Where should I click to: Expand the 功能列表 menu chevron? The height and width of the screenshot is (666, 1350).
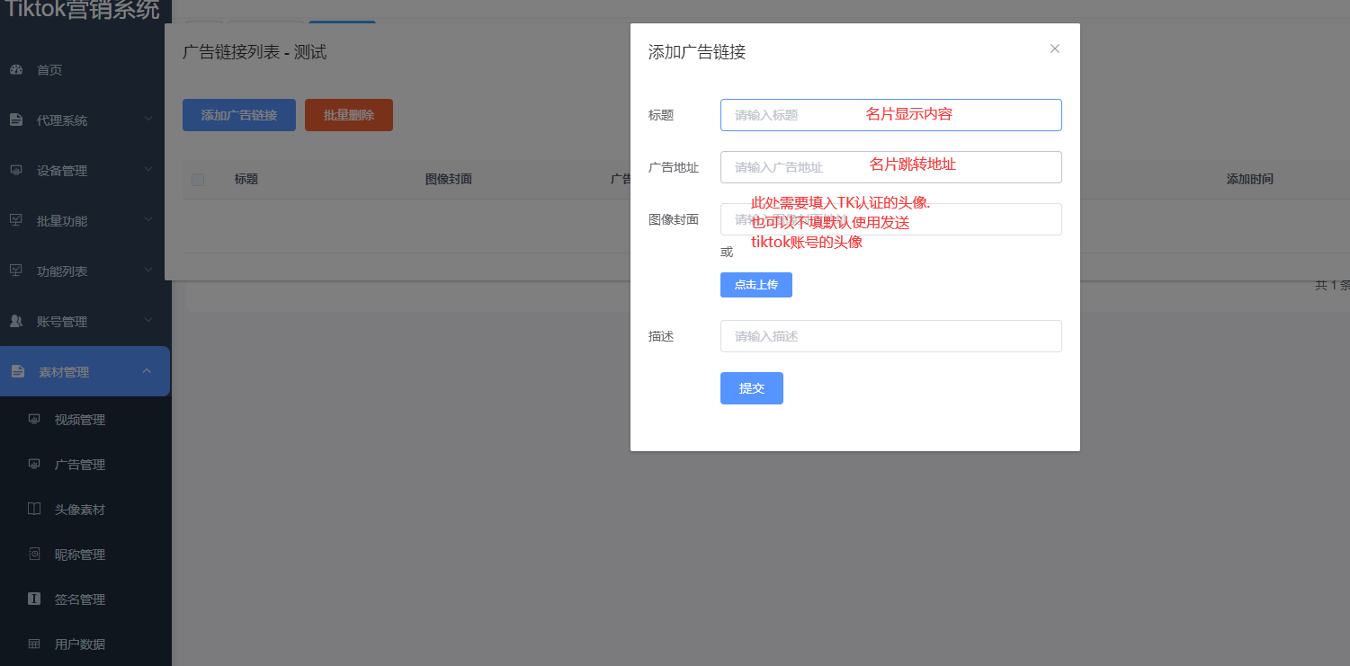tap(148, 270)
